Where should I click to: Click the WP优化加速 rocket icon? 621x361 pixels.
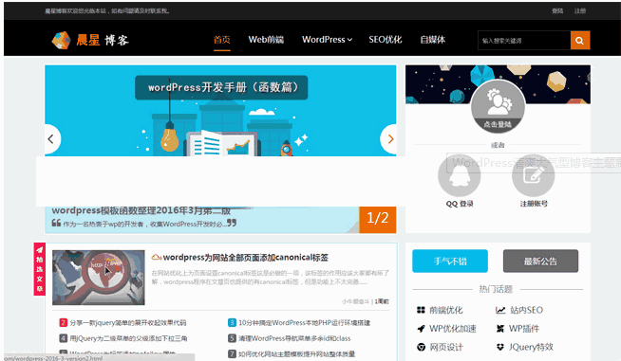pos(421,329)
